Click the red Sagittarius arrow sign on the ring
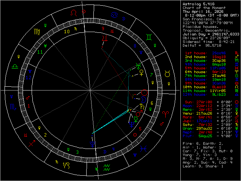 point(32,143)
